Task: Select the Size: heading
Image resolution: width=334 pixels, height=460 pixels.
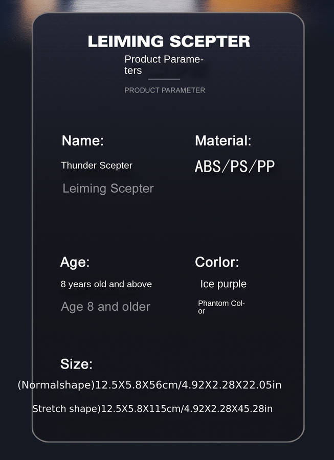Action: pyautogui.click(x=76, y=364)
